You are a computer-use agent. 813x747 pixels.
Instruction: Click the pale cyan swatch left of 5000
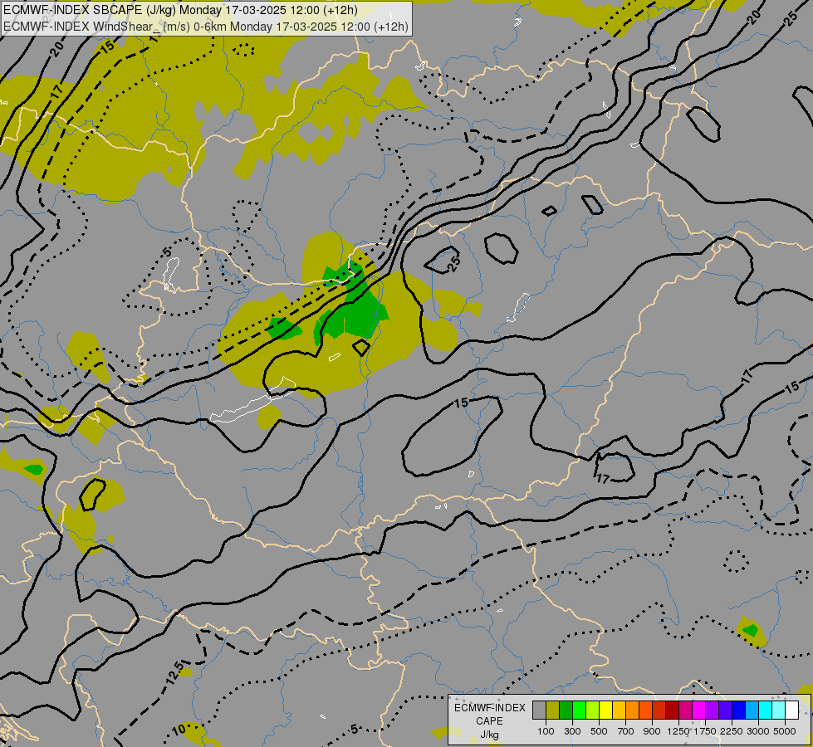click(x=779, y=710)
